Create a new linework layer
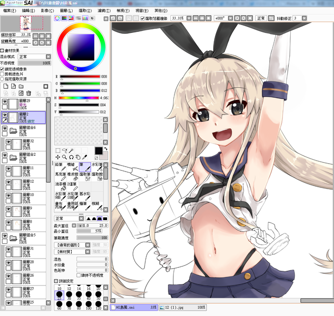The height and width of the screenshot is (316, 334). point(13,86)
